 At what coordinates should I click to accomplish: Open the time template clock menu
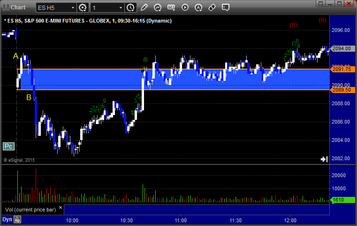(x=131, y=8)
